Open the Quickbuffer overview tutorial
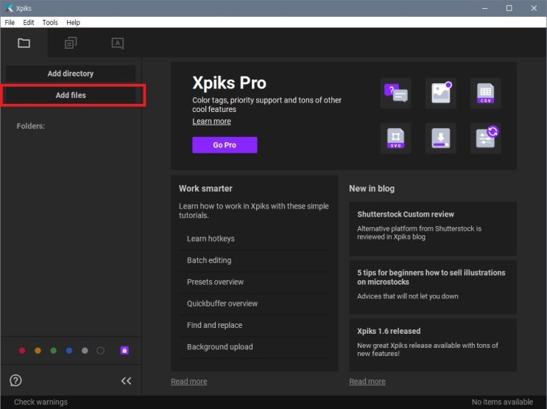This screenshot has height=409, width=547. (254, 304)
